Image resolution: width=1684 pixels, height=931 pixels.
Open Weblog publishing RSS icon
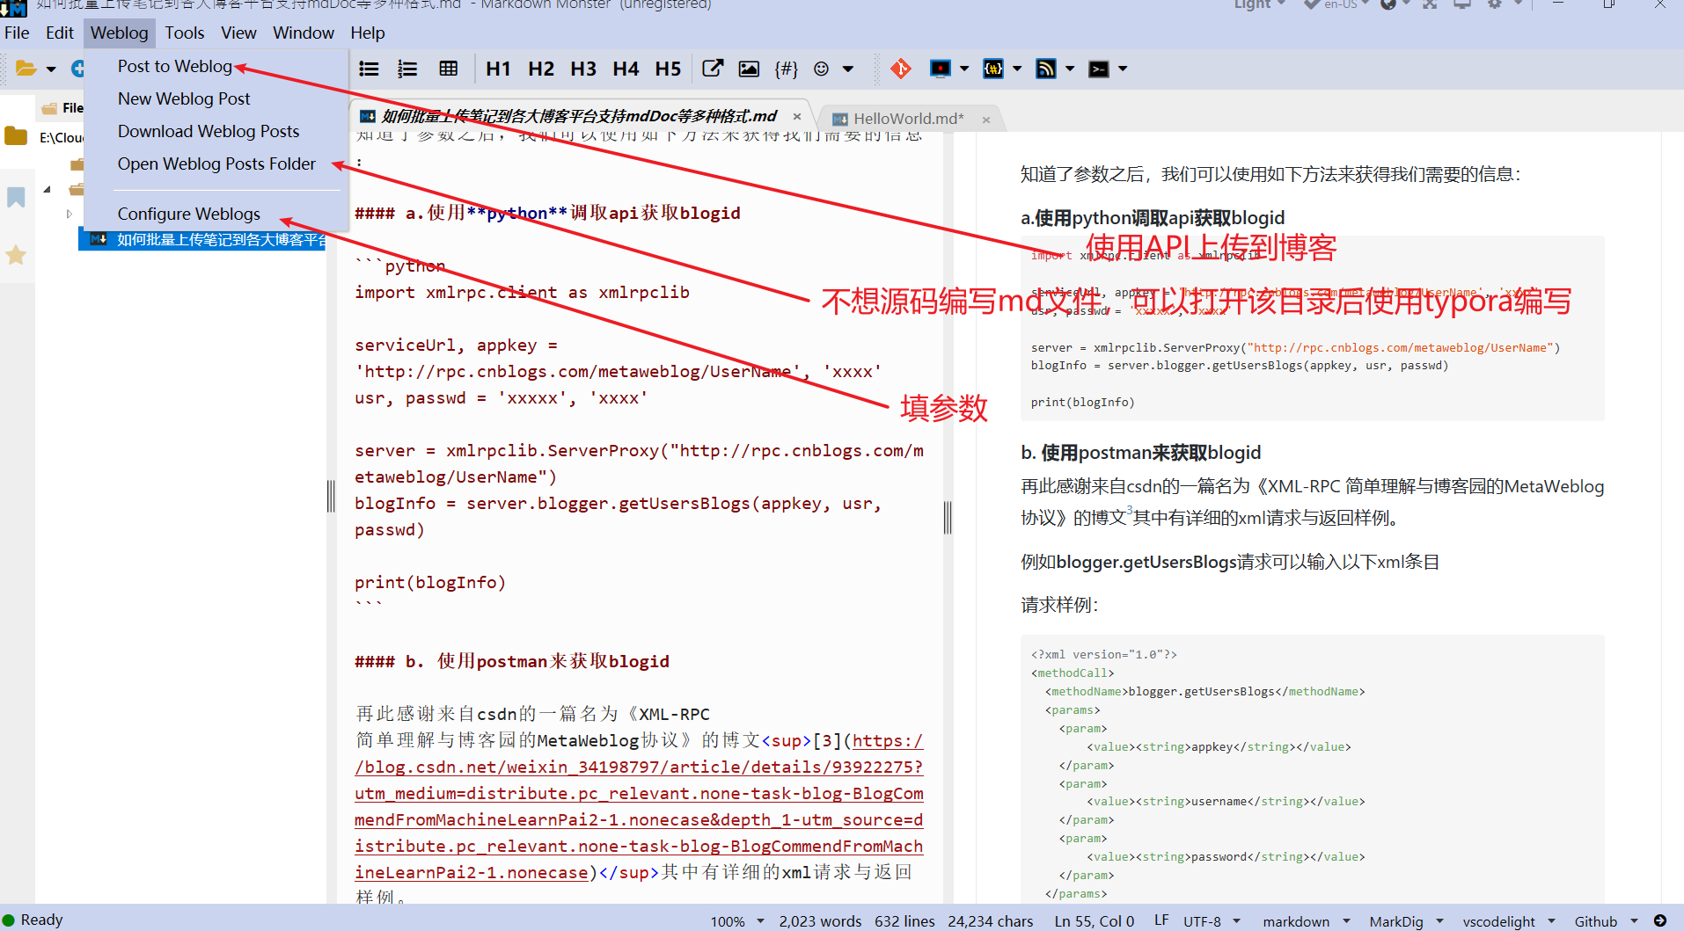[1046, 69]
